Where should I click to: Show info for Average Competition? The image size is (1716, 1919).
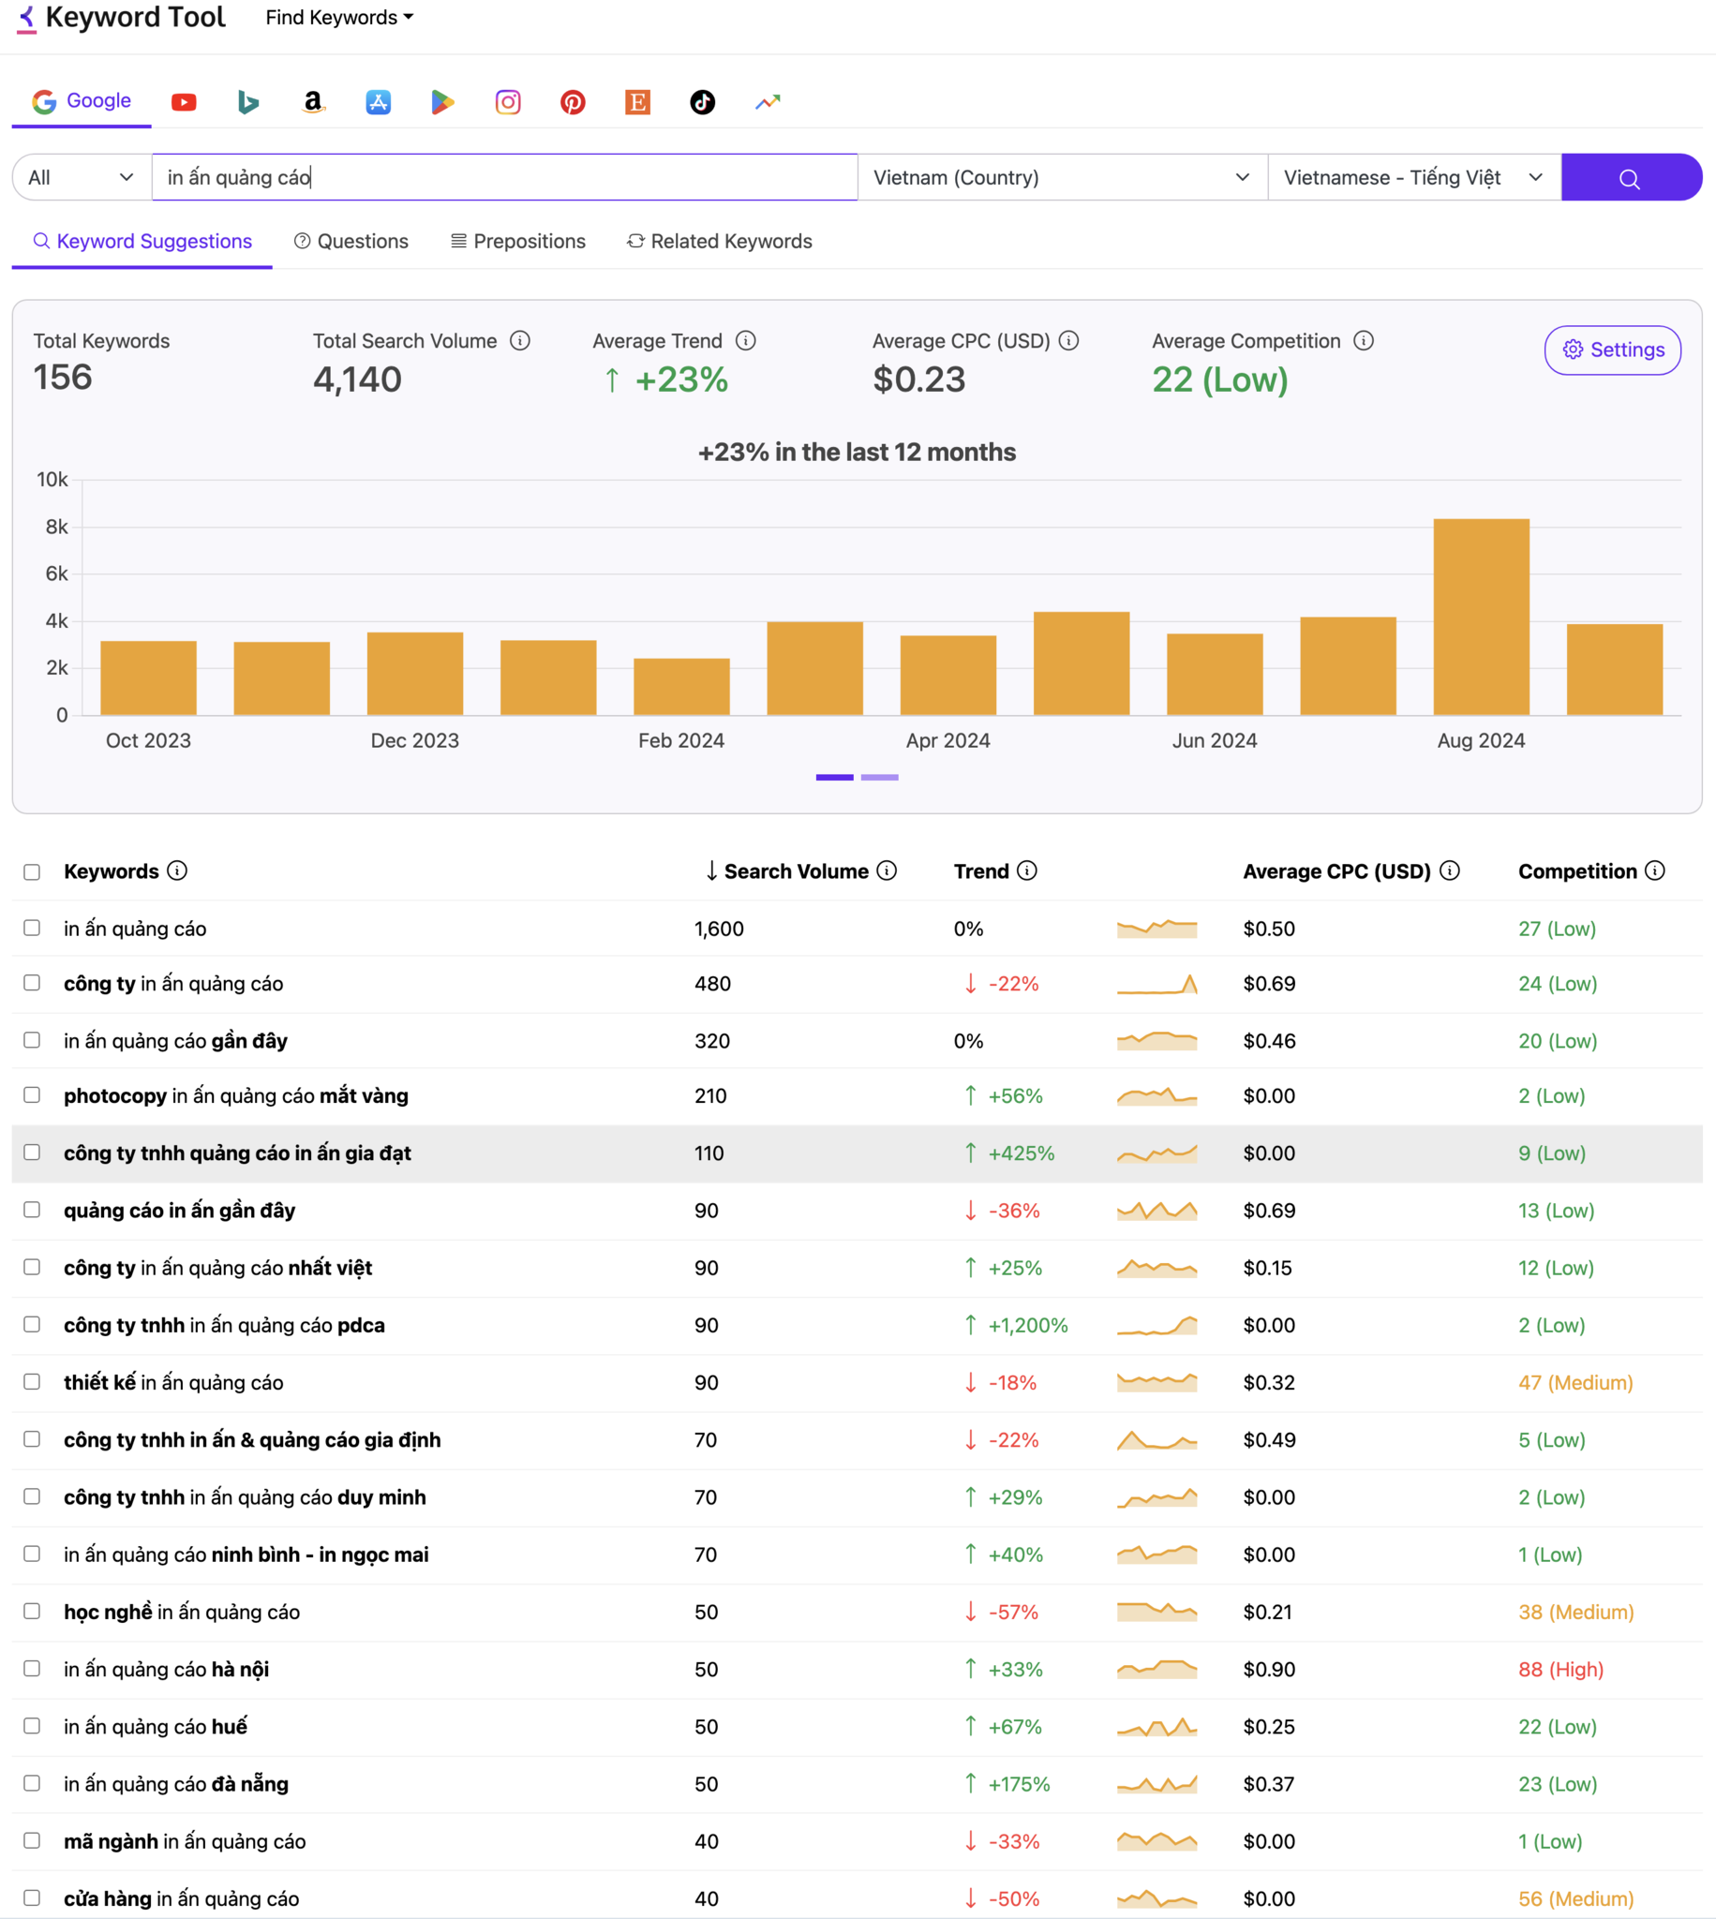[1364, 340]
